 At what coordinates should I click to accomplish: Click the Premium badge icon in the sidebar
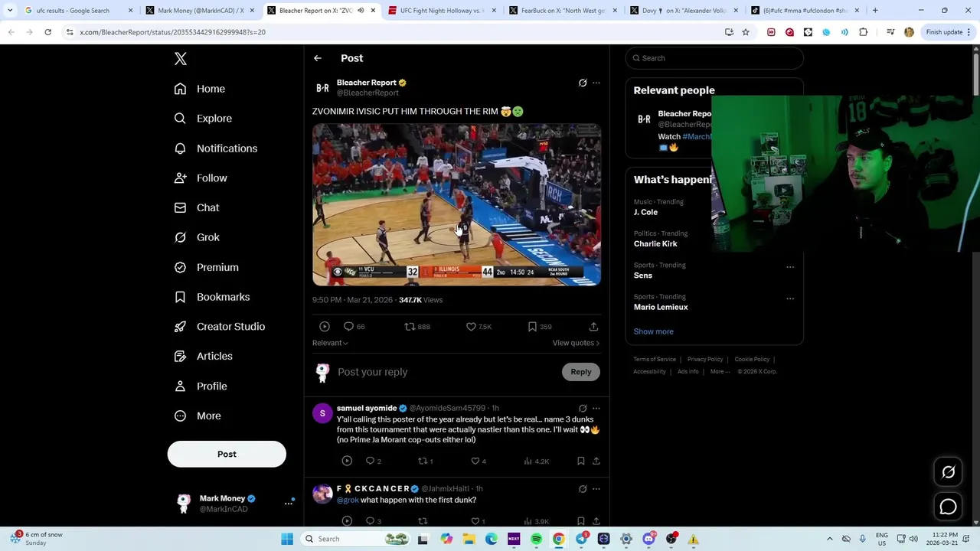click(180, 267)
